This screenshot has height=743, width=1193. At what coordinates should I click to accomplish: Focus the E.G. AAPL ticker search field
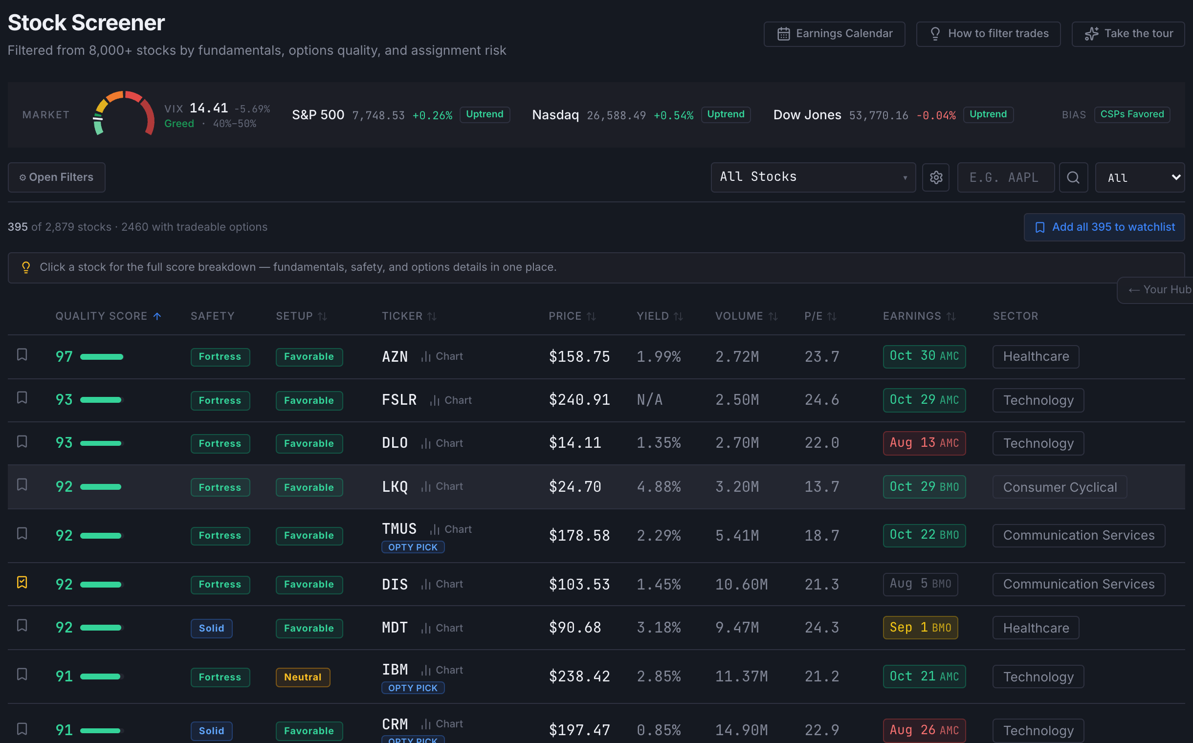1006,177
